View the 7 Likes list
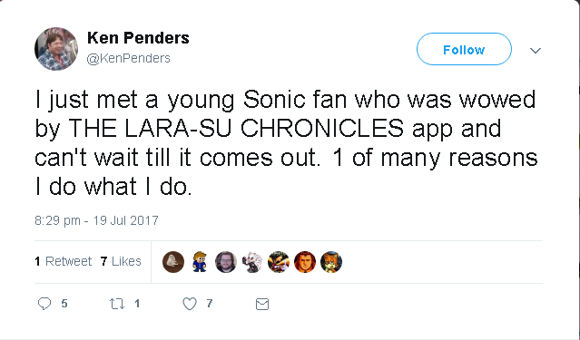 tap(121, 261)
